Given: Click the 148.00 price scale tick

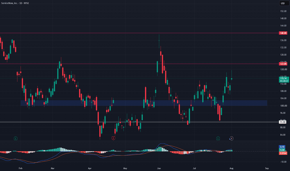Looking at the screenshot, I should (x=283, y=18).
